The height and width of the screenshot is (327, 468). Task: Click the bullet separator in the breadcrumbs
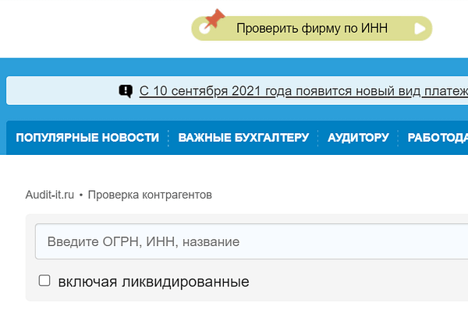point(81,195)
